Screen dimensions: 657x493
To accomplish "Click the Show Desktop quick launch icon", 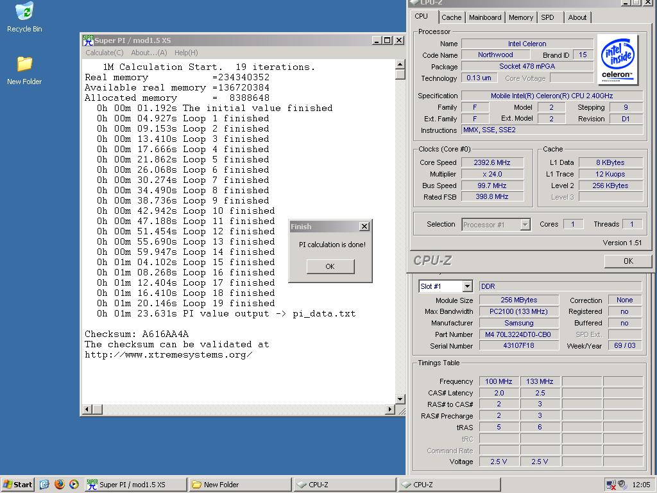I will pos(44,484).
